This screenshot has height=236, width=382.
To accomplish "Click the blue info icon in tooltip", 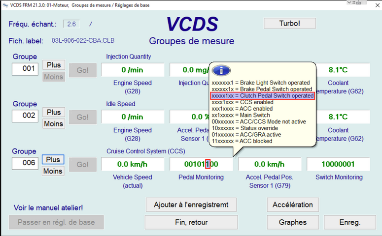I will click(221, 70).
